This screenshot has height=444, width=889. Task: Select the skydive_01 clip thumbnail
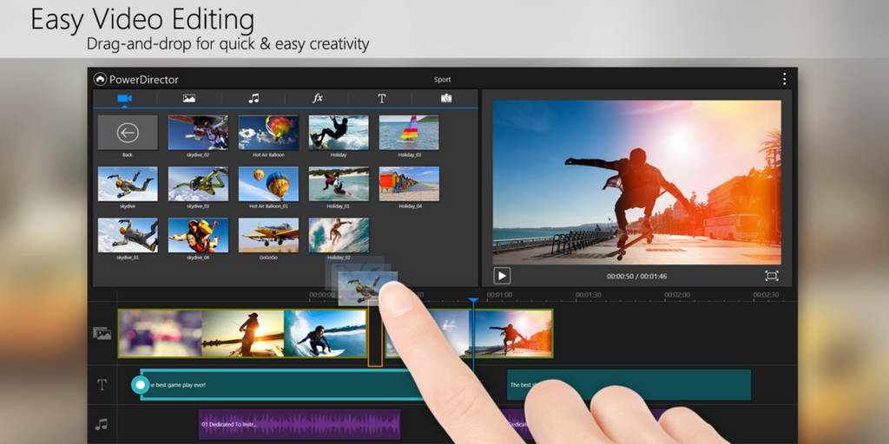[x=128, y=236]
